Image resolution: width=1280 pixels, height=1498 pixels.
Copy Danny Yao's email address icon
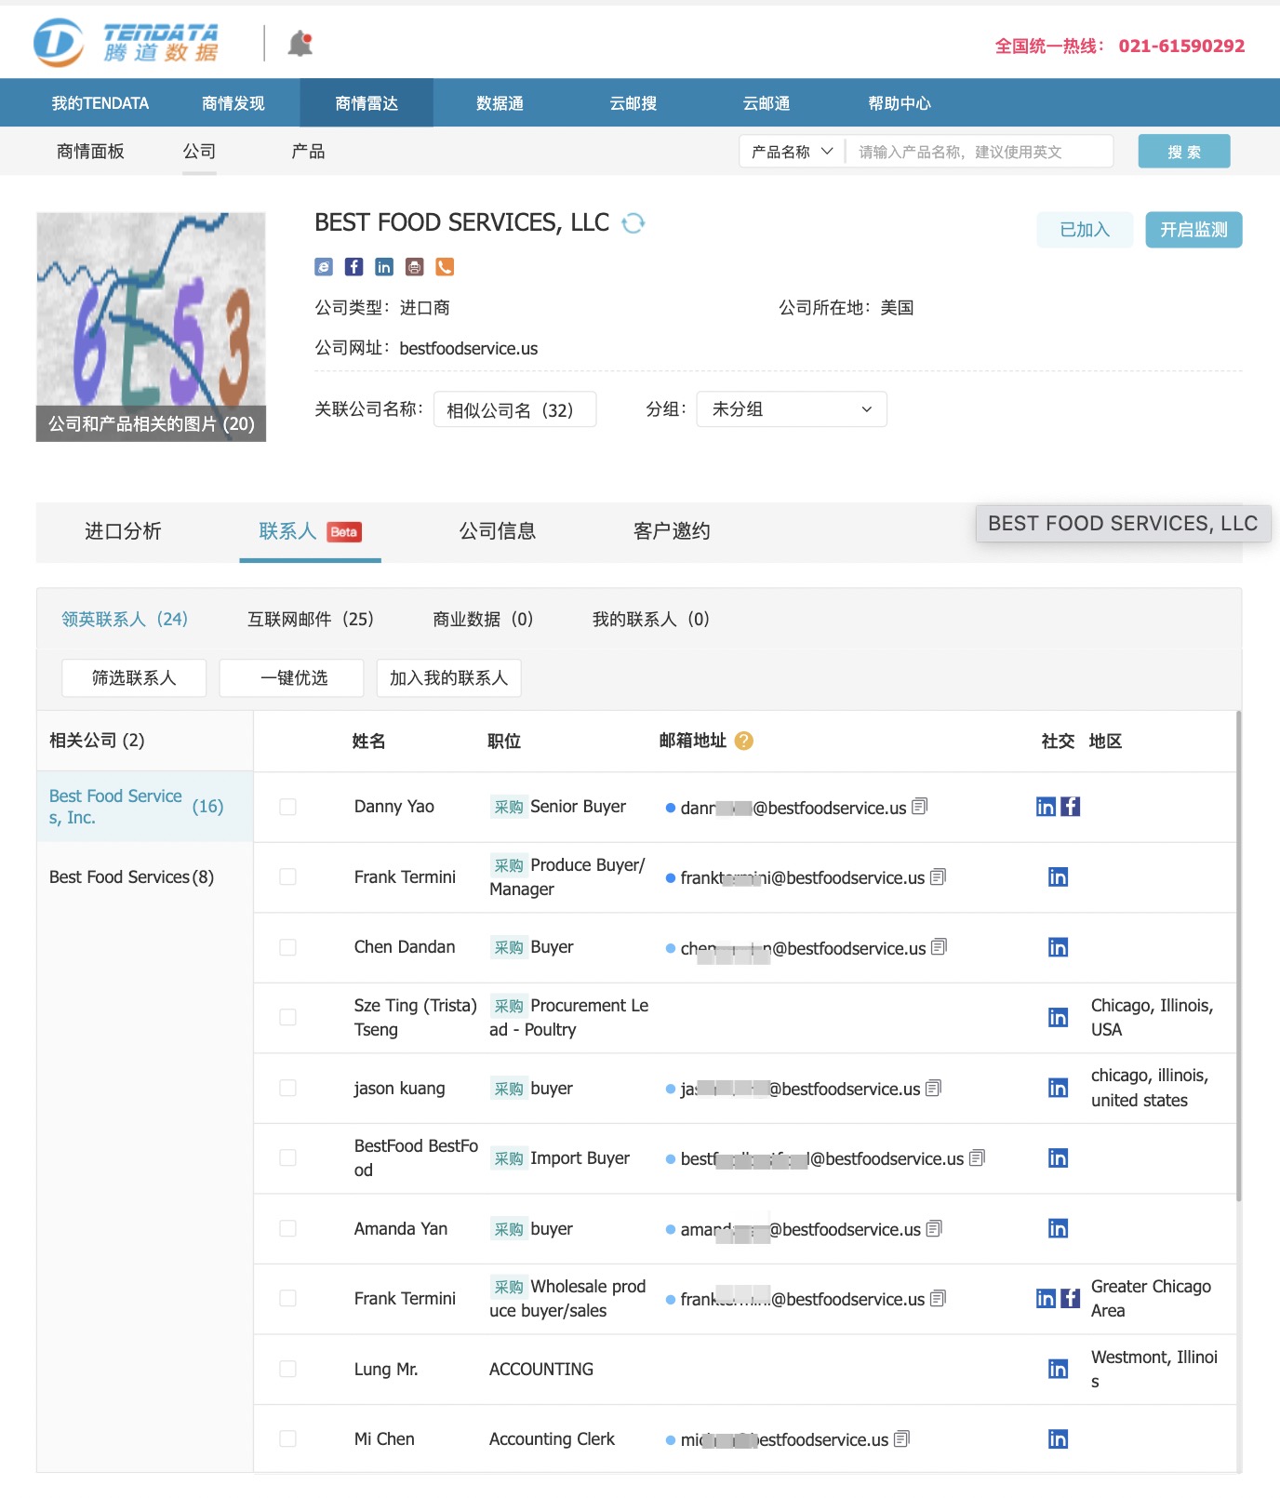[x=920, y=807]
